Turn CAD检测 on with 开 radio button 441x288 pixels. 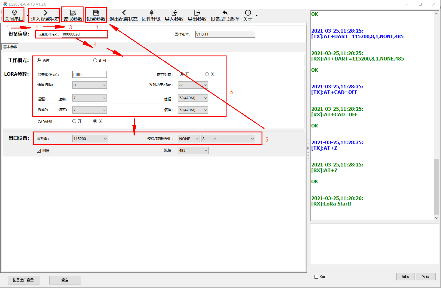pos(74,121)
